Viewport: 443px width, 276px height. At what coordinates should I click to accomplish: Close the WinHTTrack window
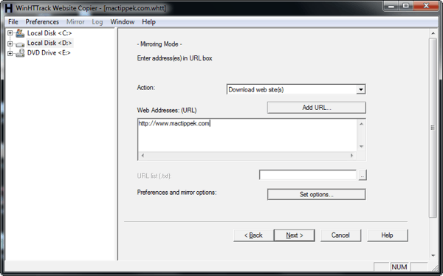(426, 6)
